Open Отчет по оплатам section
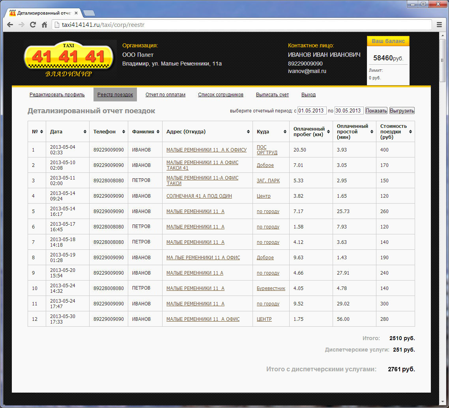 [165, 95]
